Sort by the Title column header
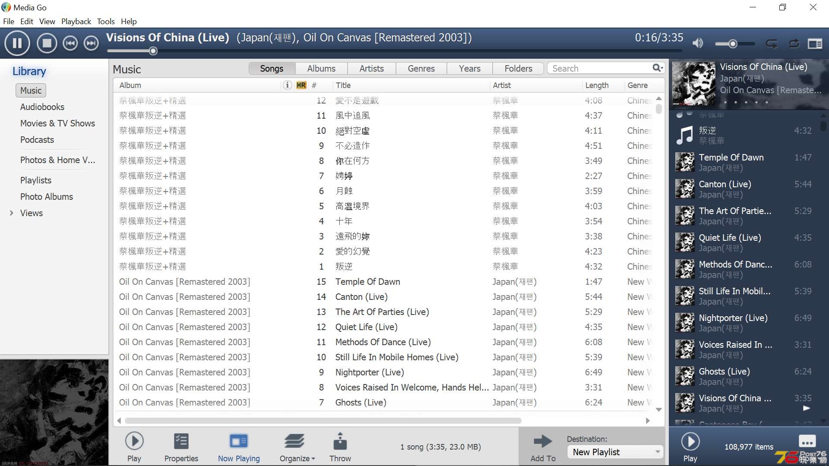Image resolution: width=829 pixels, height=466 pixels. (x=343, y=85)
